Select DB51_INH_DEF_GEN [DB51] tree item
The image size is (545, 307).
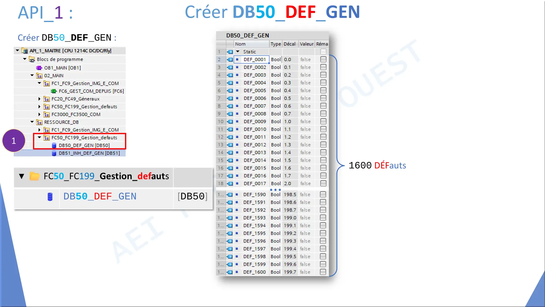pyautogui.click(x=89, y=153)
